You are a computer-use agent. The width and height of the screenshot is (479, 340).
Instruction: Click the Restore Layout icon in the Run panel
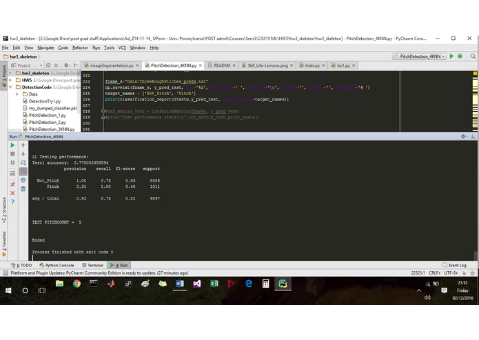tap(12, 173)
